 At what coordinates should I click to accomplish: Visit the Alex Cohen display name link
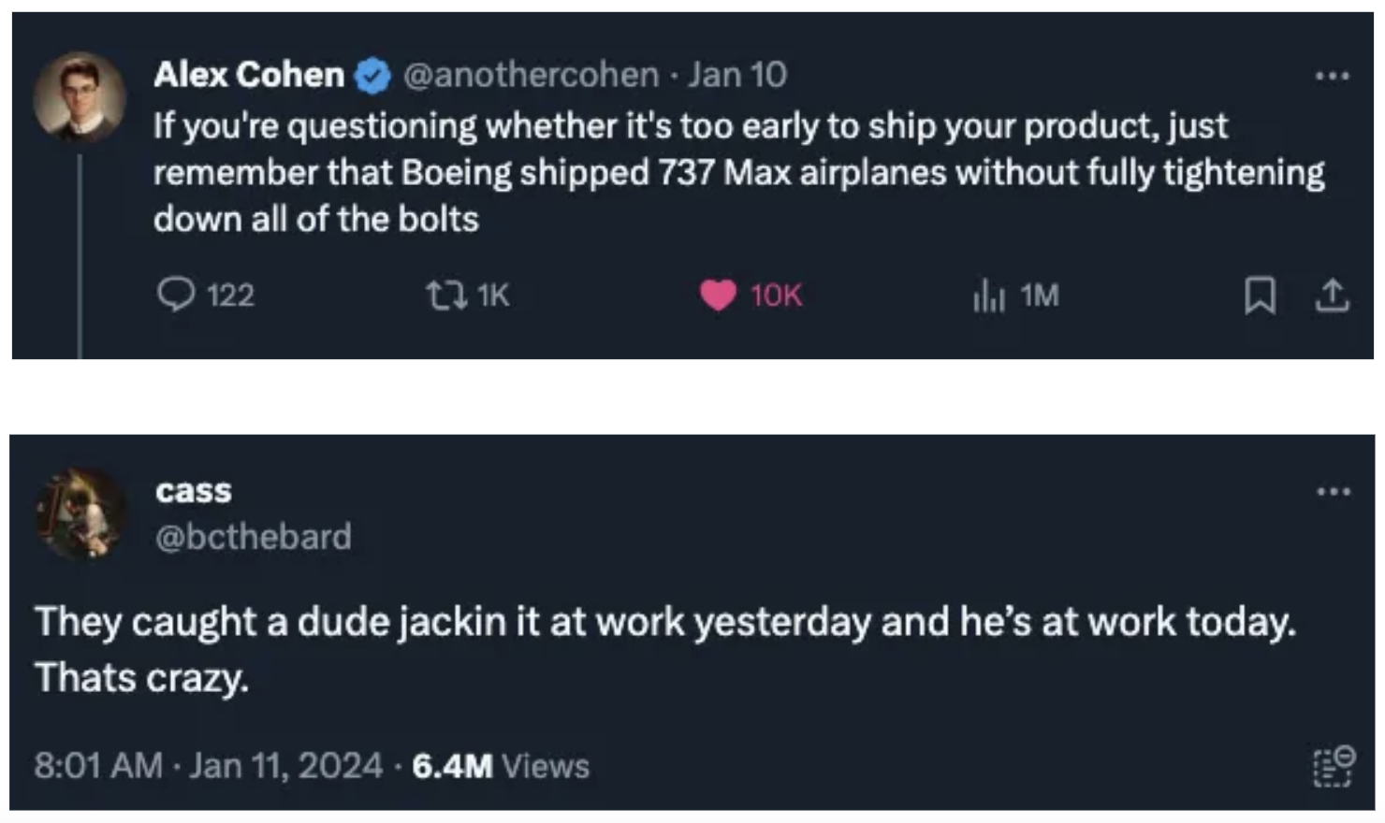tap(249, 75)
